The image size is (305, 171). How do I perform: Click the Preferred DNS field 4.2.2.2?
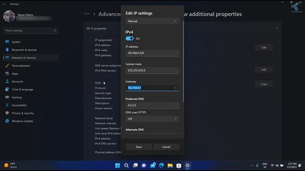[x=152, y=105]
